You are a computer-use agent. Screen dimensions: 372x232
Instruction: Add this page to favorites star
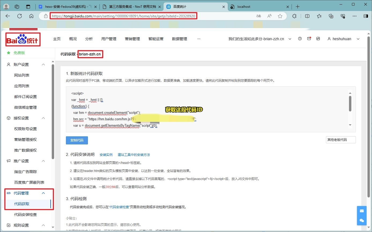click(x=280, y=16)
